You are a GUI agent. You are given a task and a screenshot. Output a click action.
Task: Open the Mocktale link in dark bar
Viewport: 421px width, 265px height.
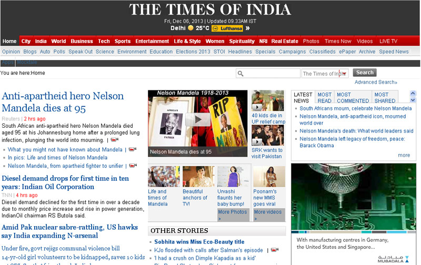27,62
